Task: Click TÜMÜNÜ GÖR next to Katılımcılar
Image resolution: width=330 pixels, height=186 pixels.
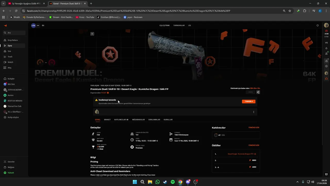Action: coord(254,128)
